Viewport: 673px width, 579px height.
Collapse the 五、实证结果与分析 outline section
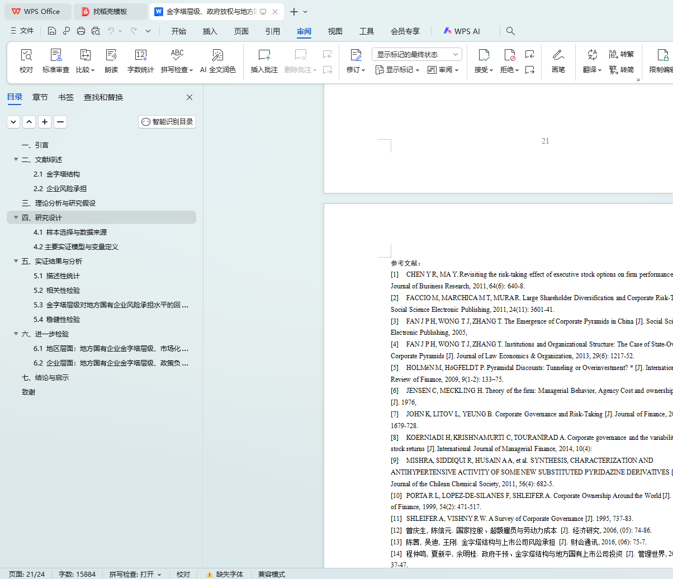coord(16,261)
